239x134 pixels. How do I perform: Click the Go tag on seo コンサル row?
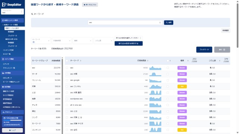182,86
